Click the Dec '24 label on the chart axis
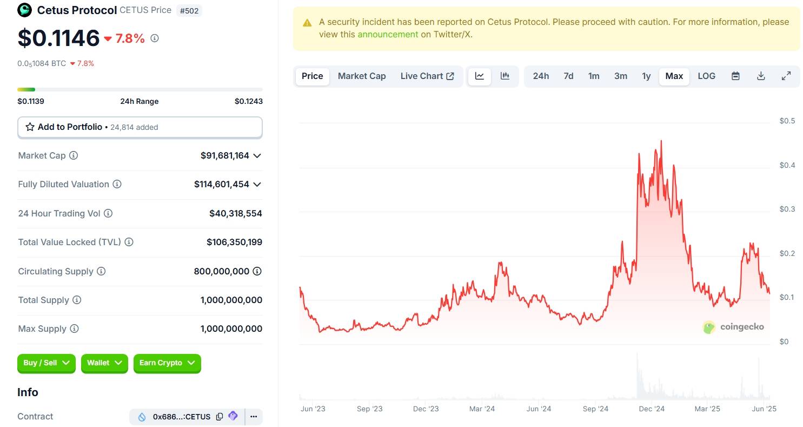Screen dimensions: 803x427 click(x=652, y=409)
